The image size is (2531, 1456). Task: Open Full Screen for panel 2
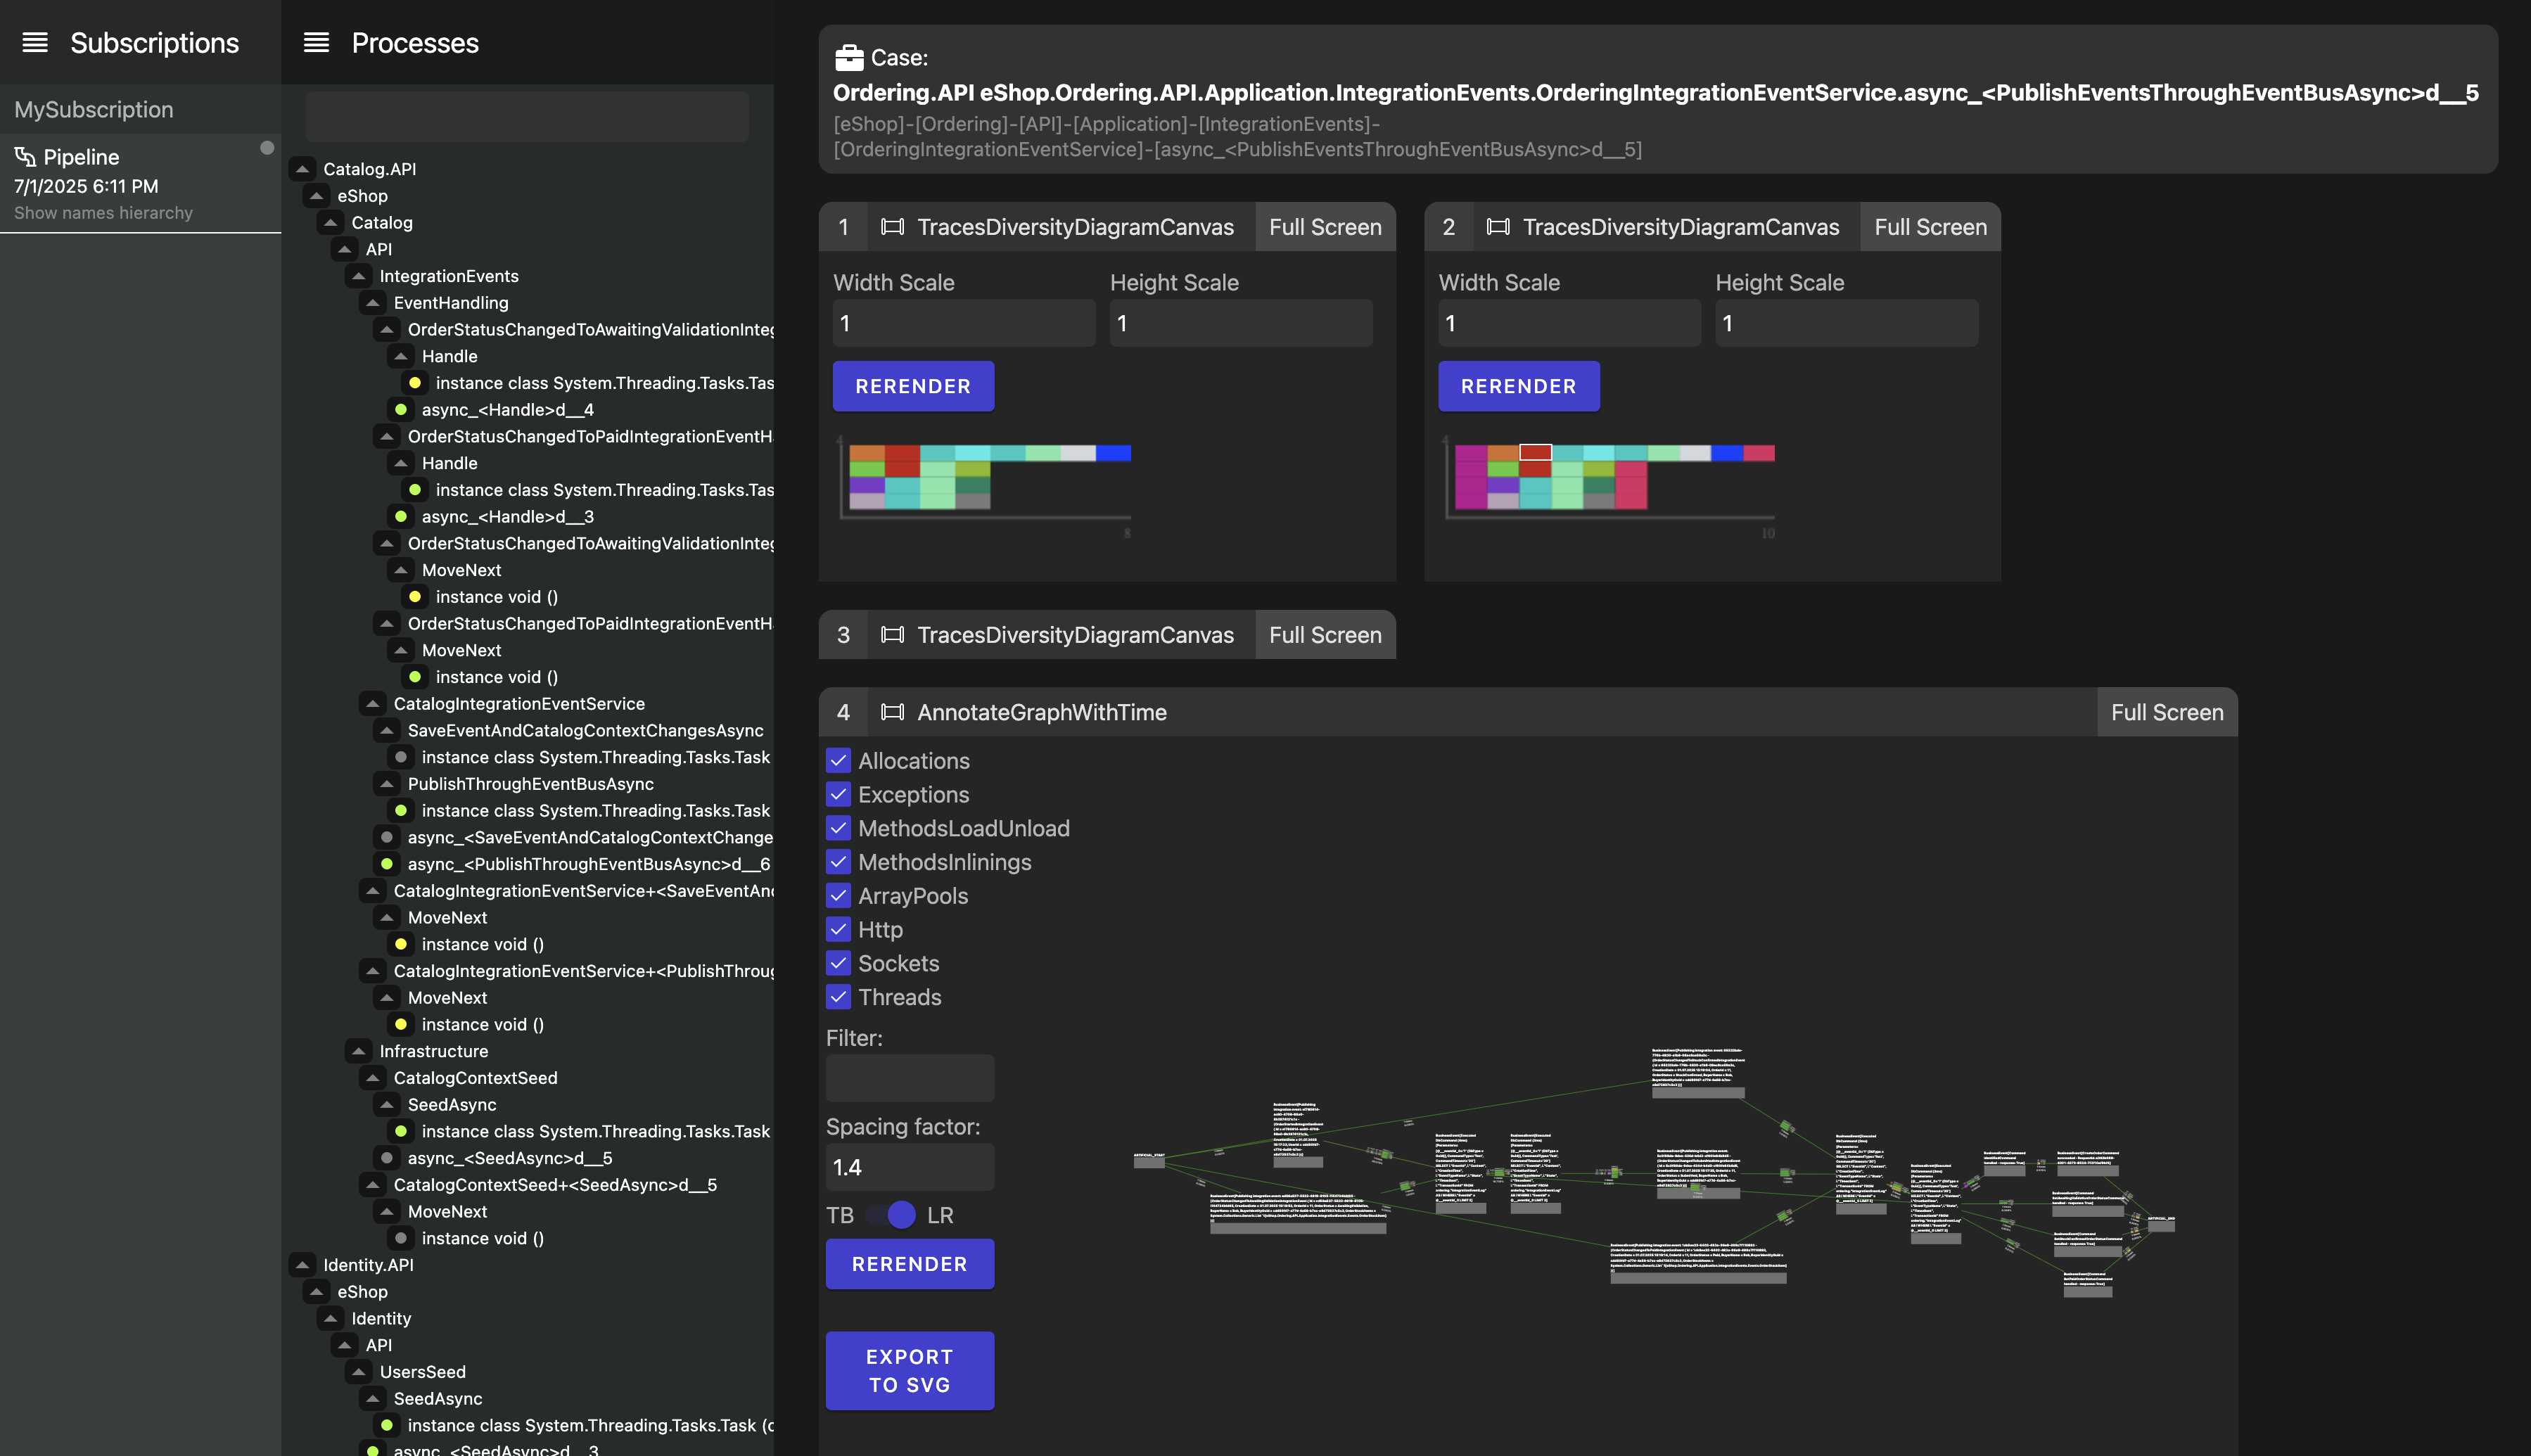point(1930,227)
